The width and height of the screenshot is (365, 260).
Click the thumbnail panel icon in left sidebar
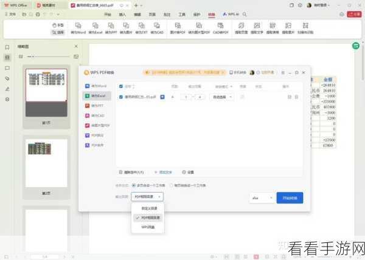click(x=7, y=57)
